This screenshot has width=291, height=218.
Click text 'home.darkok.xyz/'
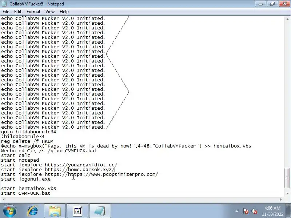coord(91,170)
